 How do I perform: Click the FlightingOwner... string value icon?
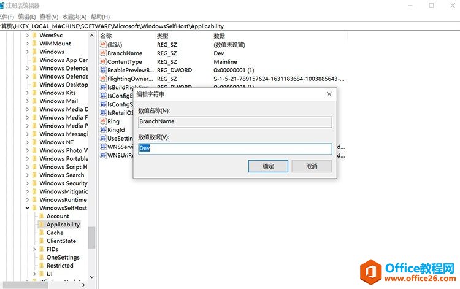tap(103, 79)
